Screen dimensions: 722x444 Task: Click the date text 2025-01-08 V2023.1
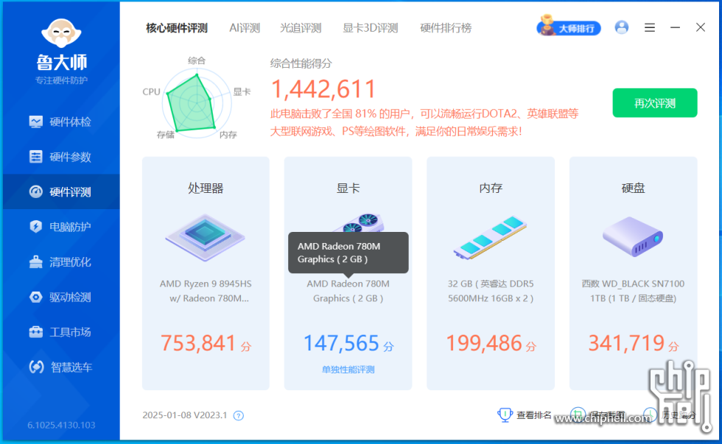click(185, 415)
